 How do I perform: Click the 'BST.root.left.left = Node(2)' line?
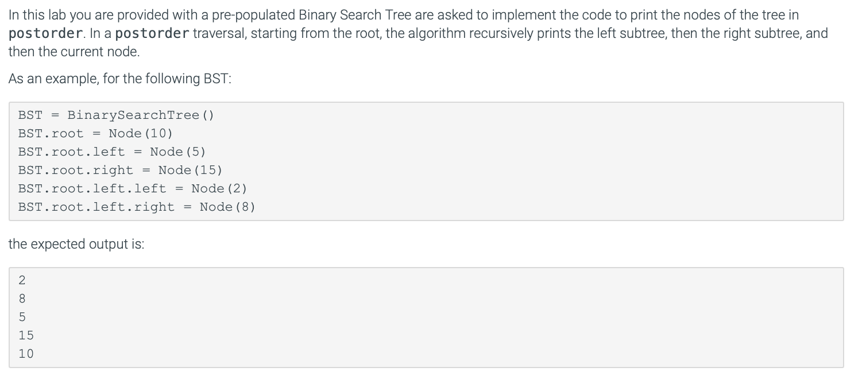[x=133, y=188]
